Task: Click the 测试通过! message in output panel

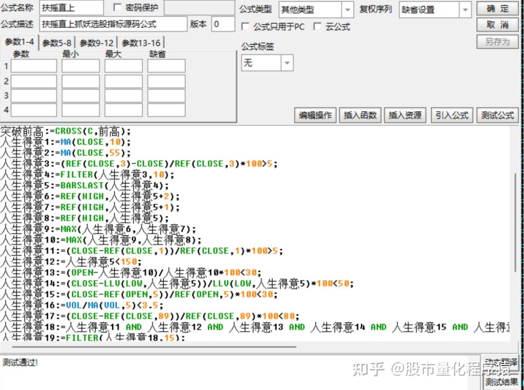Action: pos(20,362)
